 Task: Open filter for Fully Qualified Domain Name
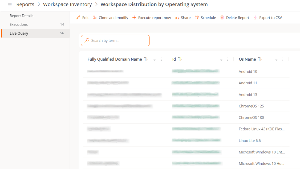(155, 59)
